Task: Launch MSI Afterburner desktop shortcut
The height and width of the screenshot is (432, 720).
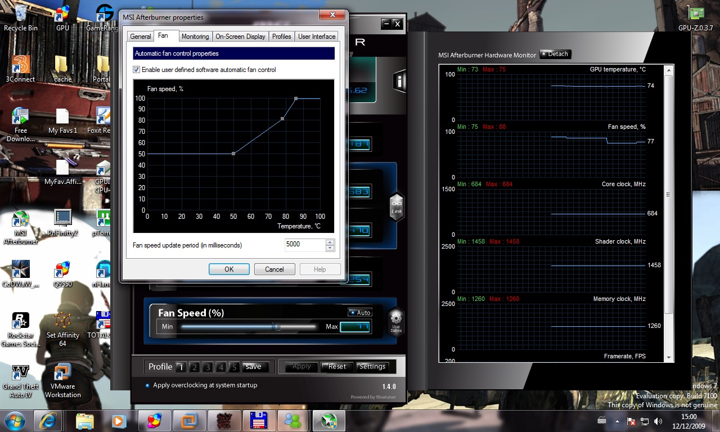Action: click(20, 227)
